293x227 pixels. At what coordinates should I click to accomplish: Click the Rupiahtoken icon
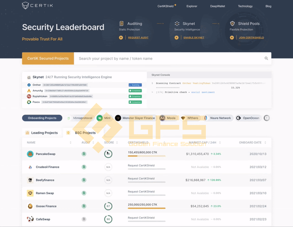(29, 96)
